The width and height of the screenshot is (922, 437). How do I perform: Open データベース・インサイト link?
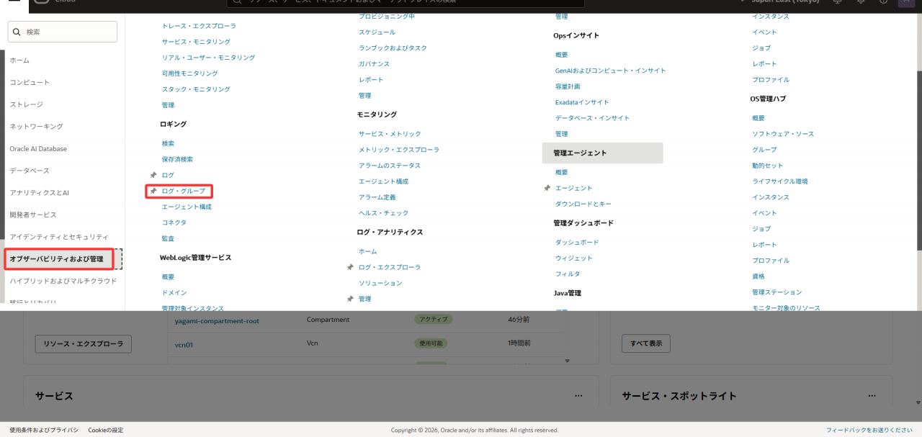tap(592, 118)
